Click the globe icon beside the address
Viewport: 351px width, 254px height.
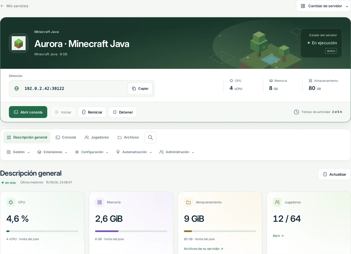(x=17, y=88)
